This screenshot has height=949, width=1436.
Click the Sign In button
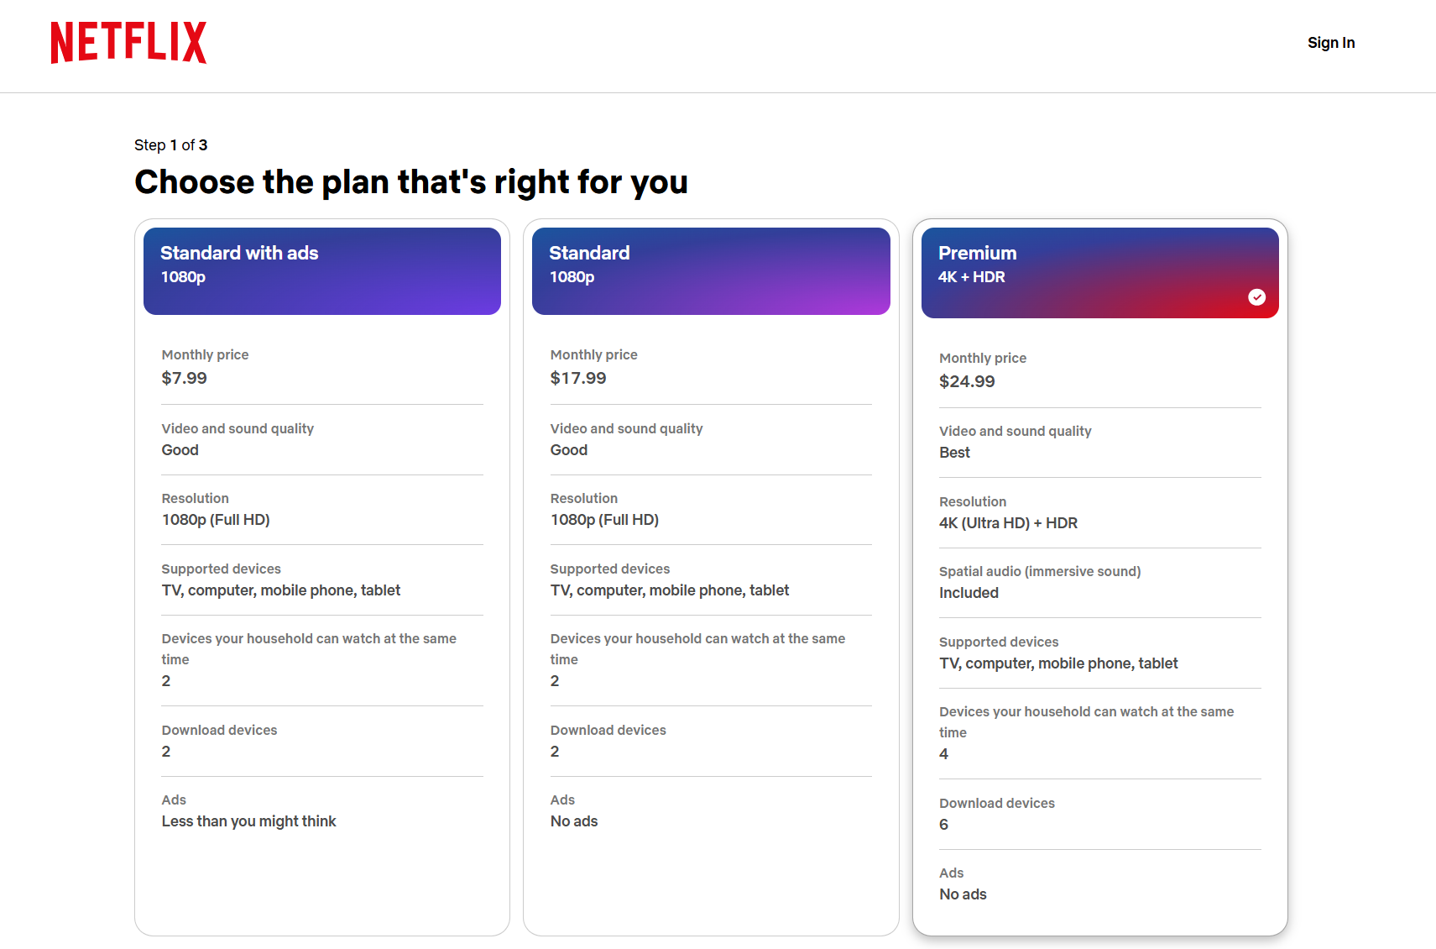[1330, 42]
